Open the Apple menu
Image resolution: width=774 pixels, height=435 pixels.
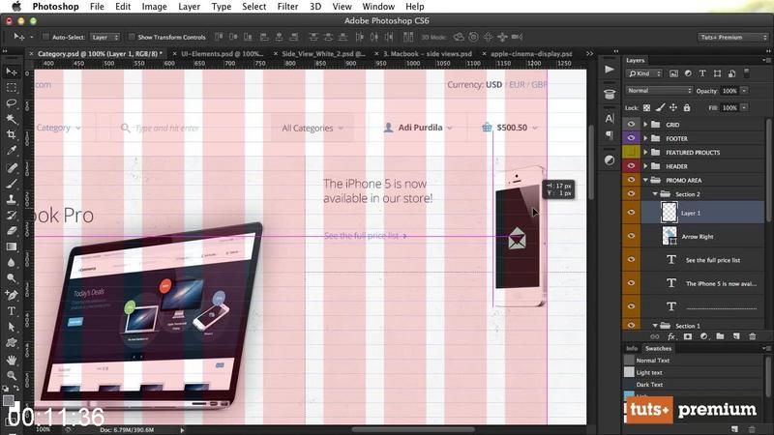coord(16,7)
